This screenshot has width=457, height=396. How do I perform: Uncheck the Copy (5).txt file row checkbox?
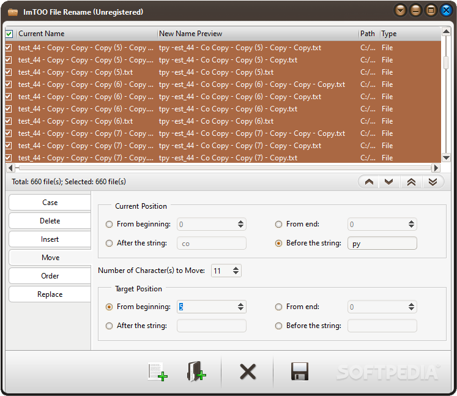tap(9, 72)
